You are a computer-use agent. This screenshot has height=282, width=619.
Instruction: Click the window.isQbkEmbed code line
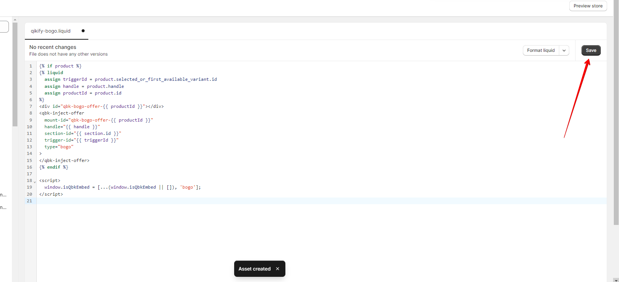click(122, 187)
